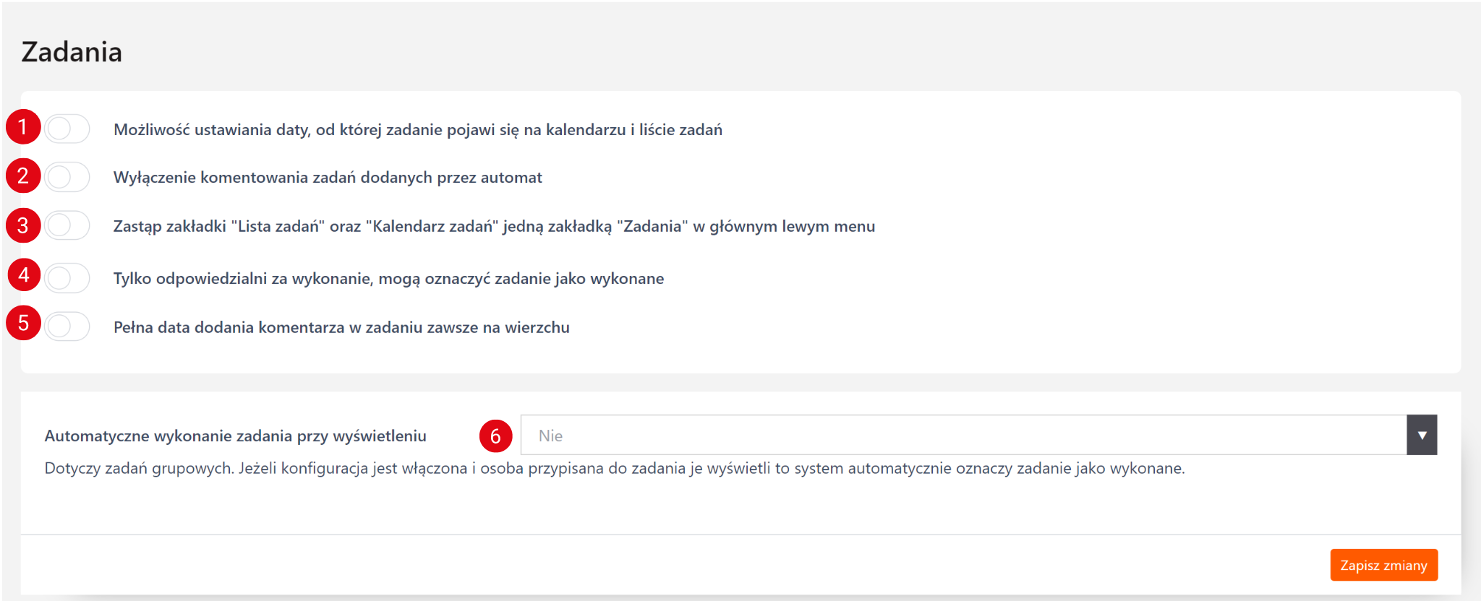This screenshot has width=1481, height=601.
Task: Click the "Możliwość ustawiania daty" label text
Action: click(x=417, y=130)
